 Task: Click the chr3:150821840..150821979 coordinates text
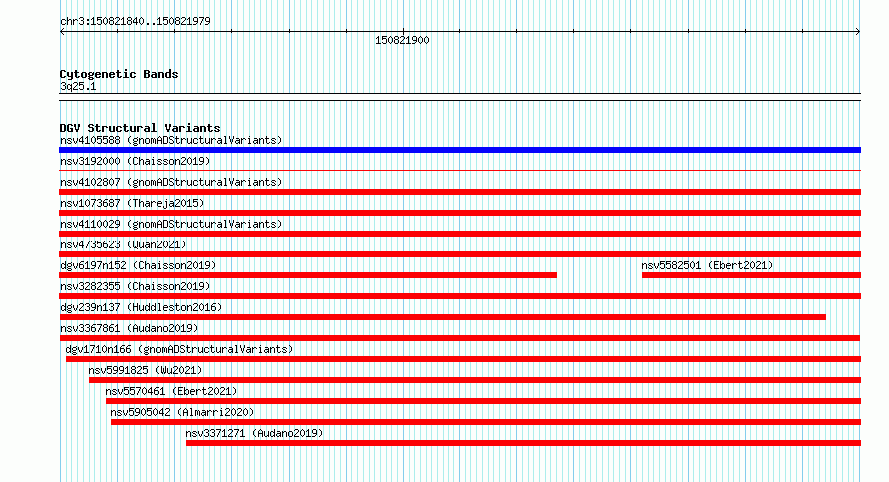(x=135, y=21)
